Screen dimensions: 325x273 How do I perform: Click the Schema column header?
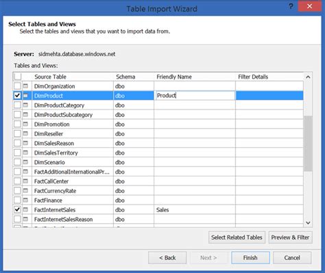[x=134, y=77]
